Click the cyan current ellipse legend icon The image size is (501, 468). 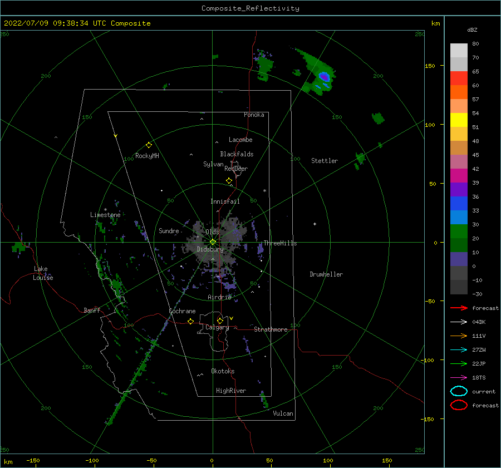tap(459, 391)
